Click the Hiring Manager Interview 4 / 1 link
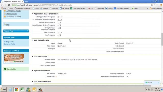The image size is (163, 92). 59,28
